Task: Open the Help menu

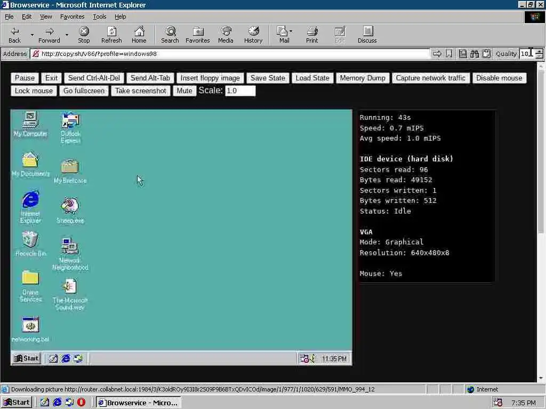Action: (x=120, y=17)
